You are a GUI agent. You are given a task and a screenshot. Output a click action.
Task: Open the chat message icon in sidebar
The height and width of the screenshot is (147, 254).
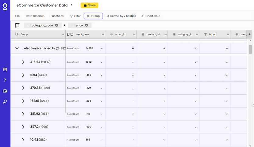5,91
